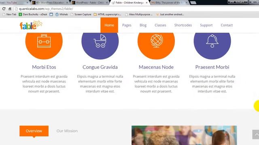Reload the page with the refresh icon

(x=4, y=9)
